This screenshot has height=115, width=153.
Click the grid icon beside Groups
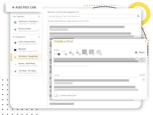click(136, 52)
